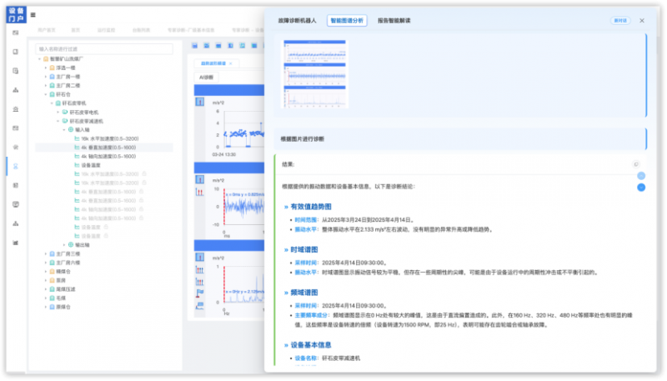Expand the 输出轴 tree node
667x381 pixels.
[x=64, y=245]
